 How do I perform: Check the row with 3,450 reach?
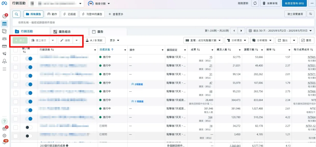[x=16, y=136]
